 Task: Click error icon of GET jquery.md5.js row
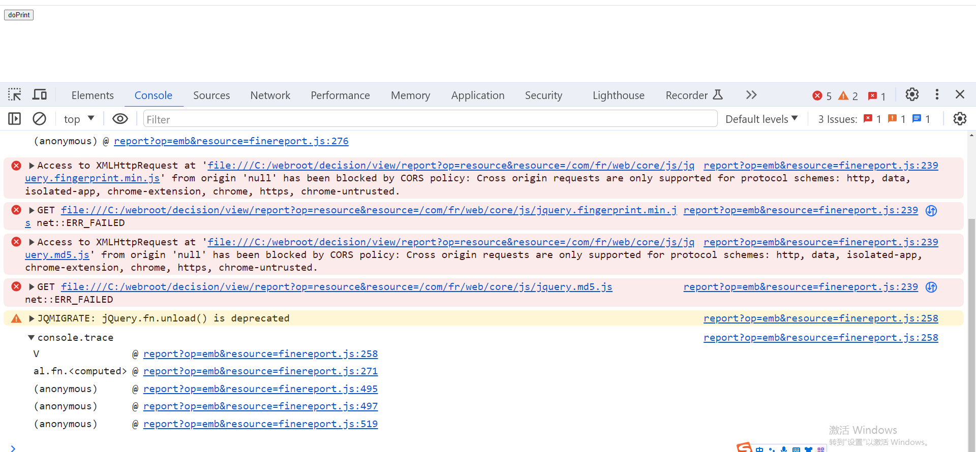[x=16, y=286]
